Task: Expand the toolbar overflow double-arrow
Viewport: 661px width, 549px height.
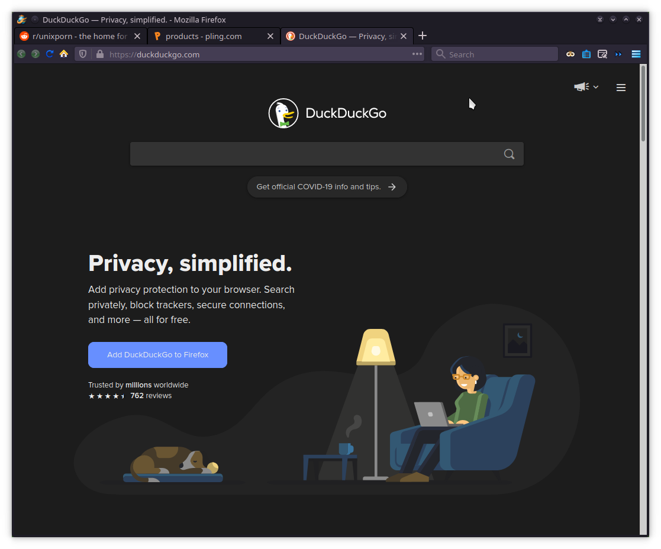Action: click(x=618, y=54)
